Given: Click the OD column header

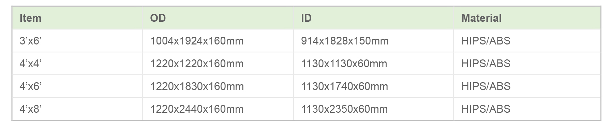Looking at the screenshot, I should [x=158, y=18].
